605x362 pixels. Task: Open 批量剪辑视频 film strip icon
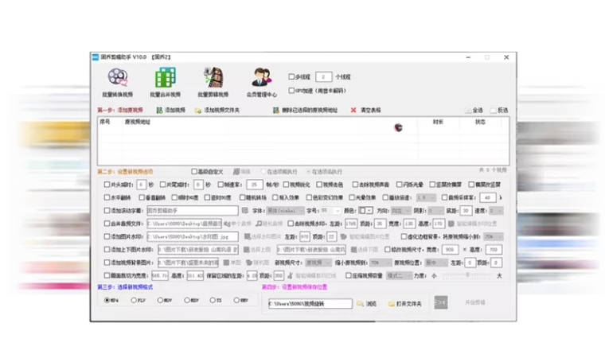coord(213,77)
